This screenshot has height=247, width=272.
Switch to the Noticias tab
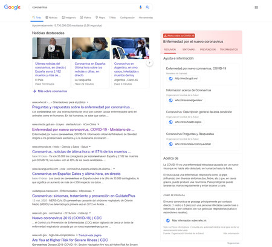point(51,18)
